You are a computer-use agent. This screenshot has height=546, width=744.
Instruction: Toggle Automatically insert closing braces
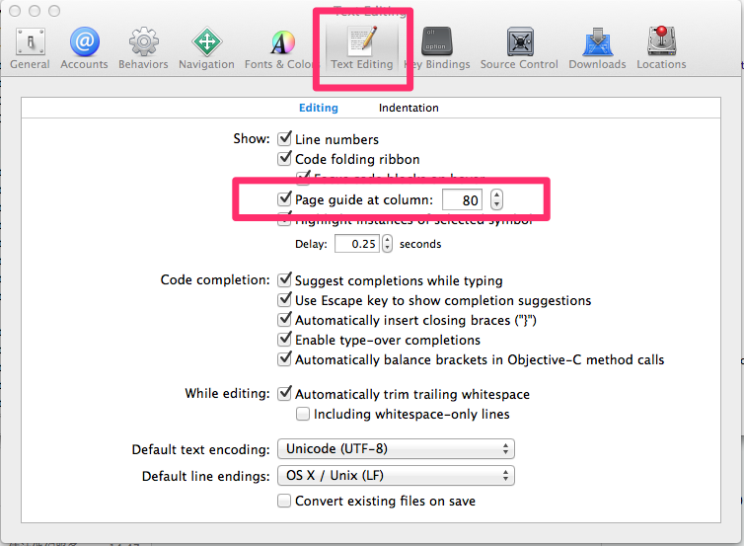(x=285, y=320)
